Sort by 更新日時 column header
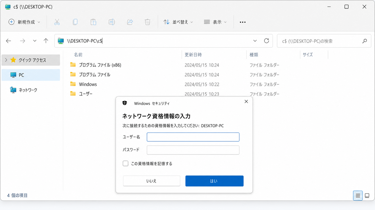The width and height of the screenshot is (375, 210). click(x=193, y=54)
